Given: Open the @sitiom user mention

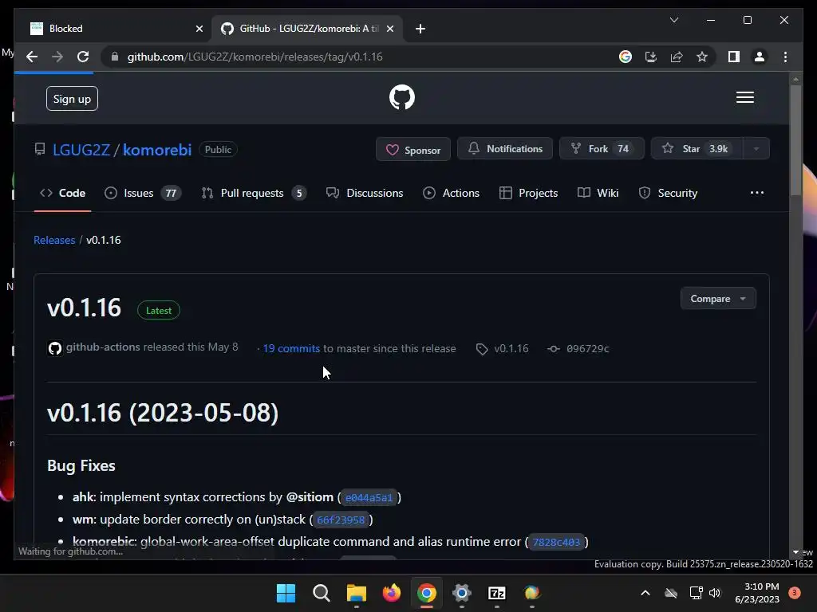Looking at the screenshot, I should [x=310, y=497].
